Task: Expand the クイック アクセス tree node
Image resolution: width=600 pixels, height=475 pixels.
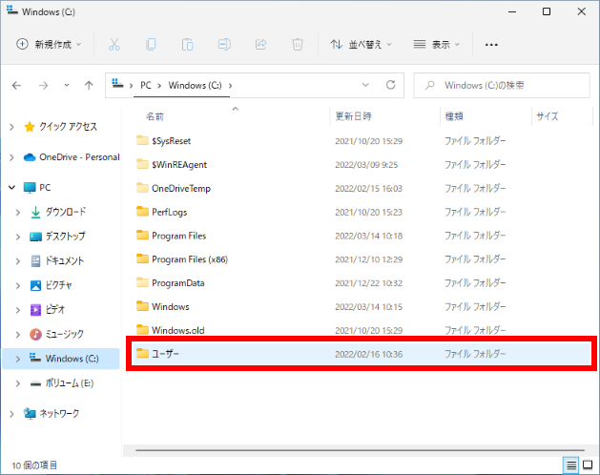Action: click(x=11, y=127)
